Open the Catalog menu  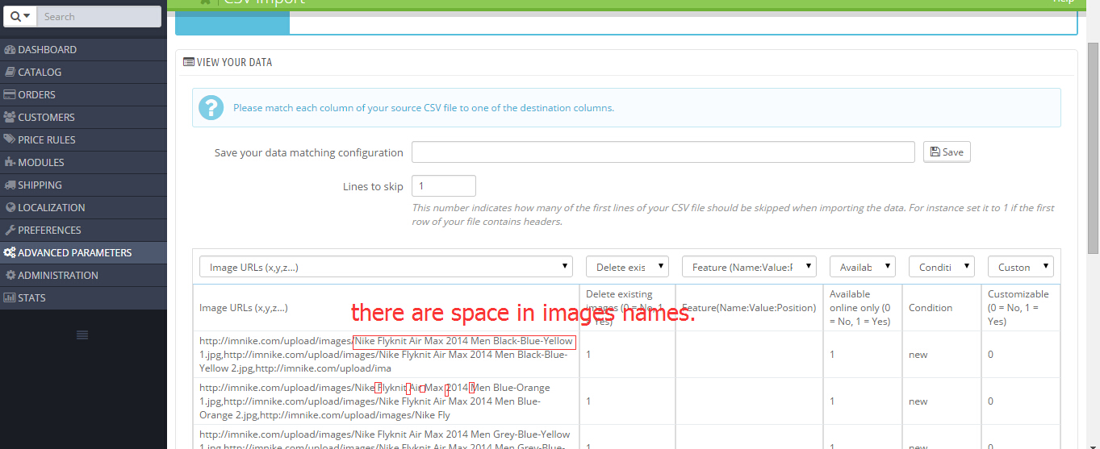(x=83, y=73)
